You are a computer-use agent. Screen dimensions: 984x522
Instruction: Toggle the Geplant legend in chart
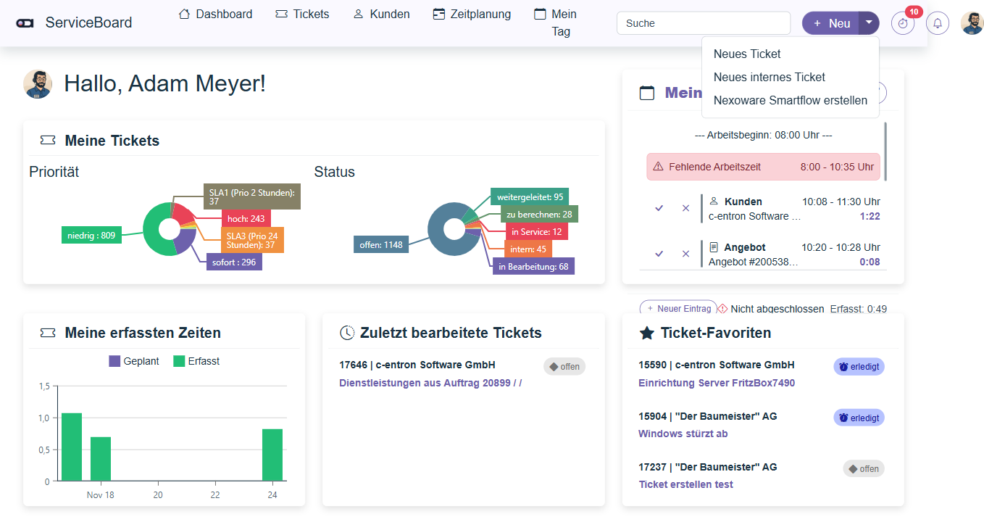pyautogui.click(x=134, y=361)
